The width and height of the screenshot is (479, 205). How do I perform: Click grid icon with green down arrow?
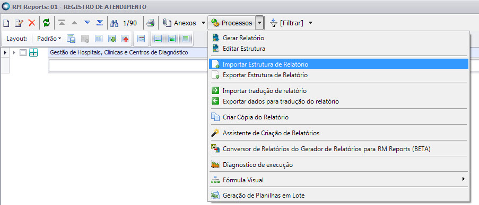(112, 39)
